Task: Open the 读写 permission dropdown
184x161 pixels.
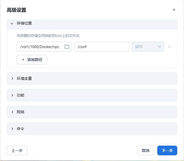Action: [x=148, y=47]
